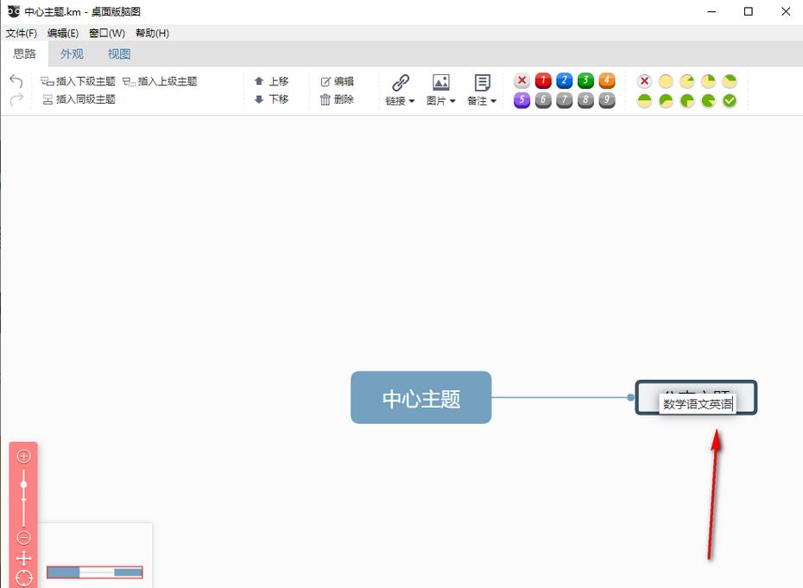Open the 文件(F) menu
803x588 pixels.
pyautogui.click(x=22, y=33)
